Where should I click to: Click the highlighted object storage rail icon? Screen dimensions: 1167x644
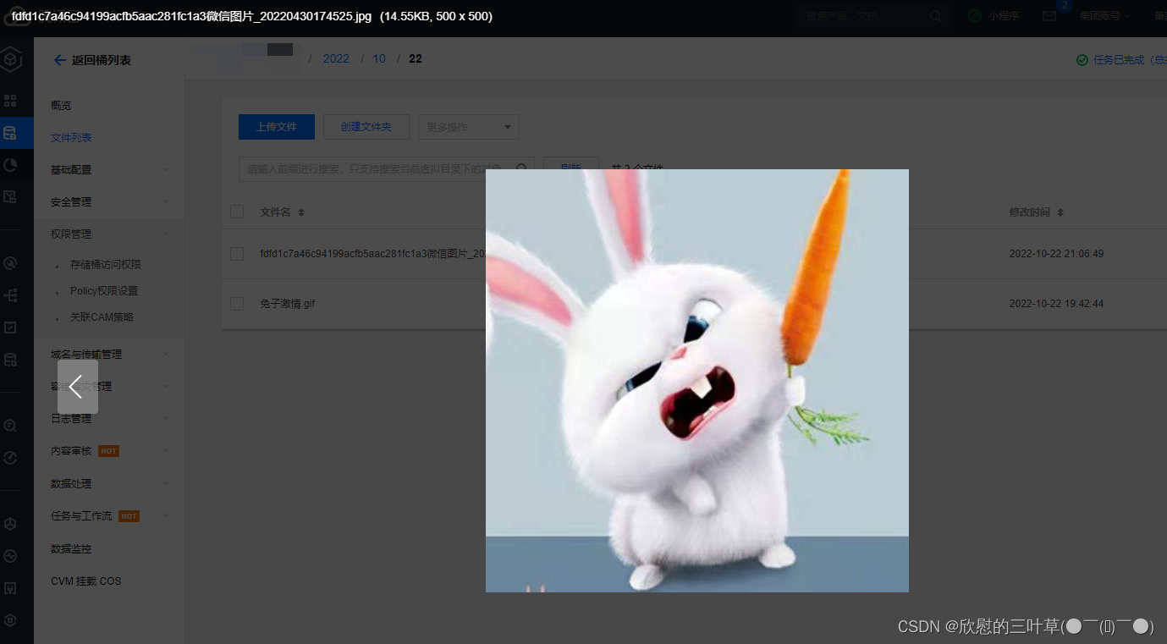pyautogui.click(x=10, y=133)
